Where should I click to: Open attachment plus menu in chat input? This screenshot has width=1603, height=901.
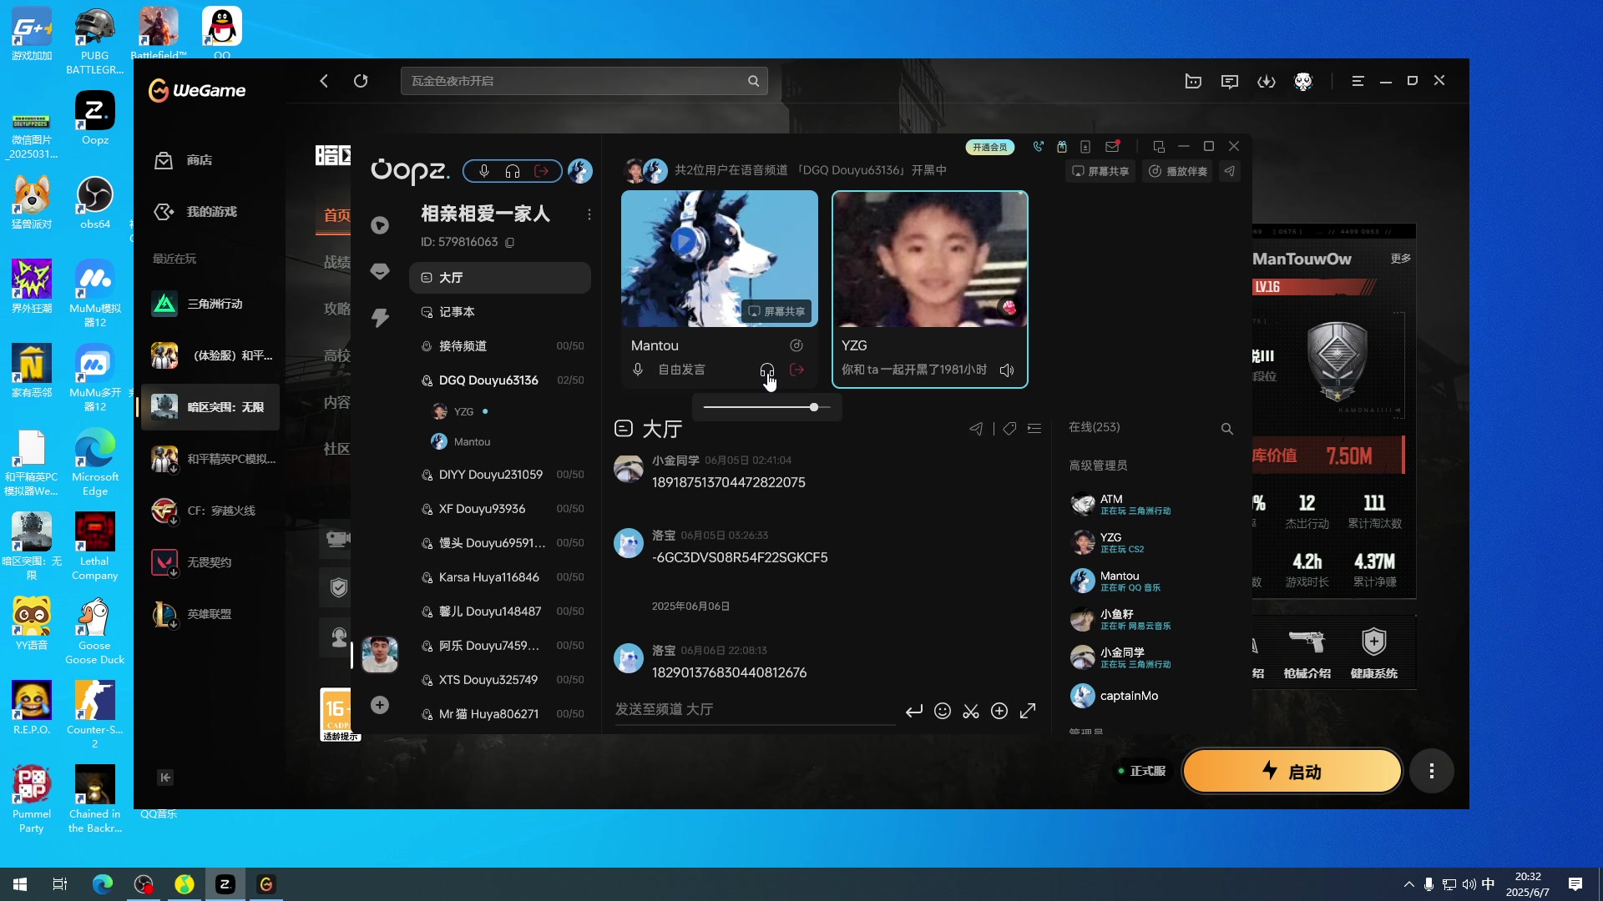point(999,711)
